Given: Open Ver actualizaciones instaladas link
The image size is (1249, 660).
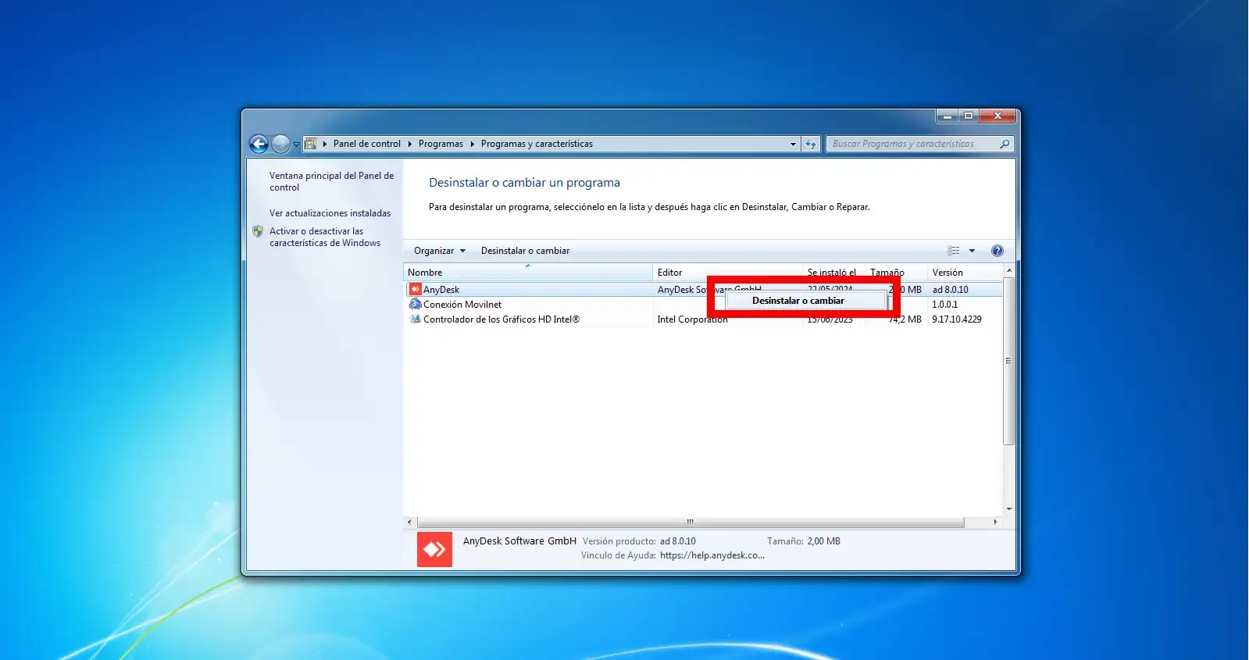Looking at the screenshot, I should click(x=330, y=213).
